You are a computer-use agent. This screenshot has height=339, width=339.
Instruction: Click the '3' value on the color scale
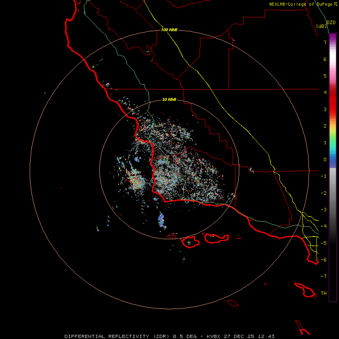coord(325,109)
